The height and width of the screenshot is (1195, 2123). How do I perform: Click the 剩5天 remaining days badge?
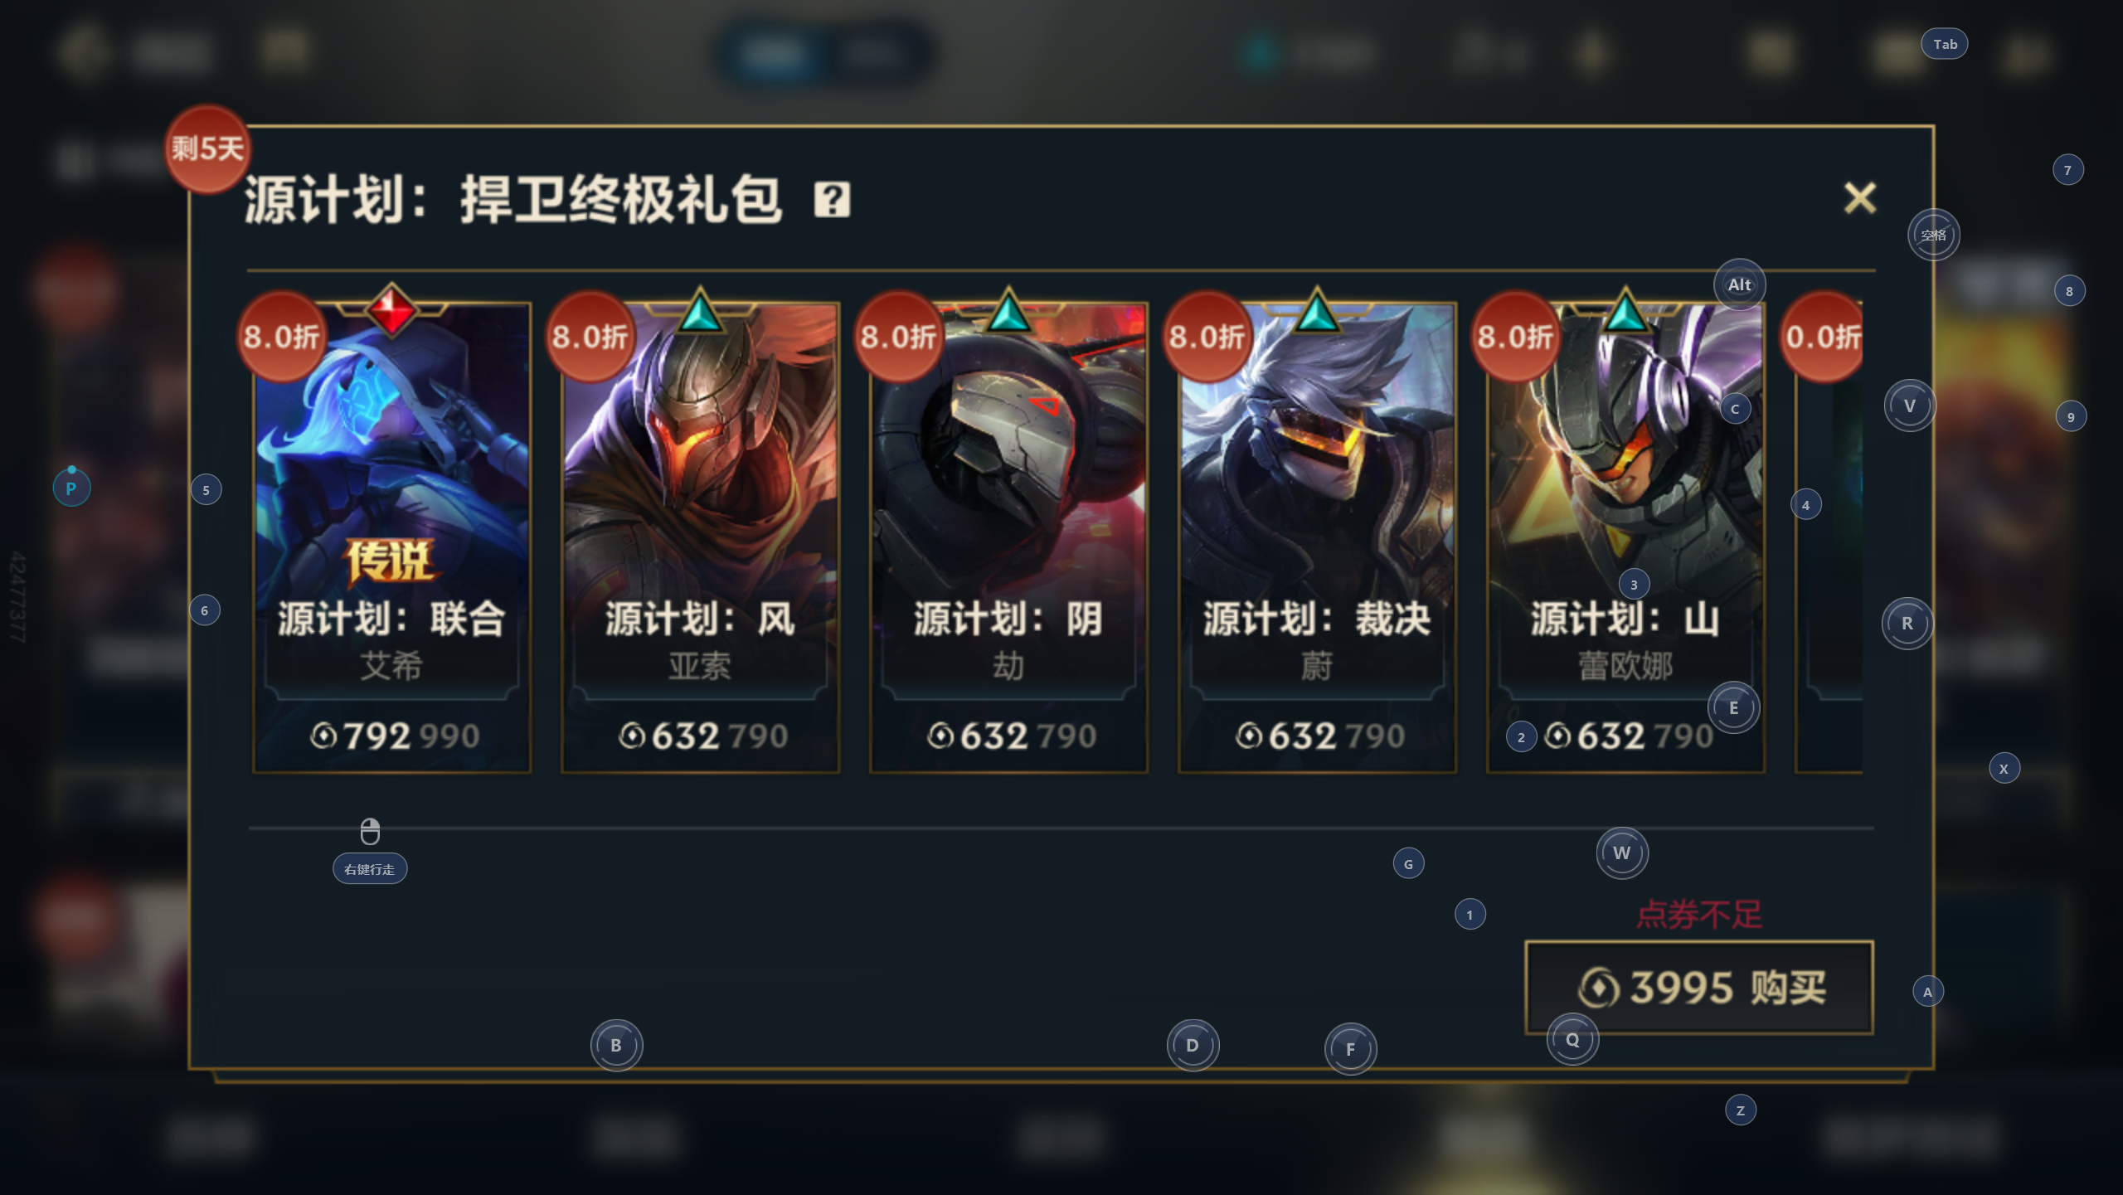click(x=207, y=149)
